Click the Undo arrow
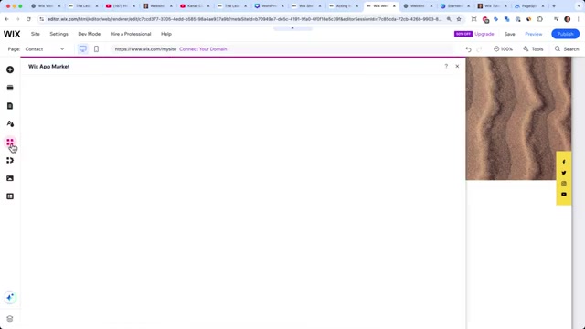Image resolution: width=585 pixels, height=329 pixels. [x=468, y=49]
